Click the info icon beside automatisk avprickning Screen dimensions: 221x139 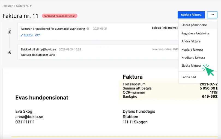coord(88,29)
